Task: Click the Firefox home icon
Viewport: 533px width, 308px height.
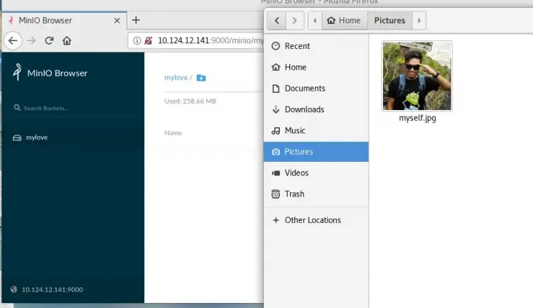Action: (x=67, y=40)
